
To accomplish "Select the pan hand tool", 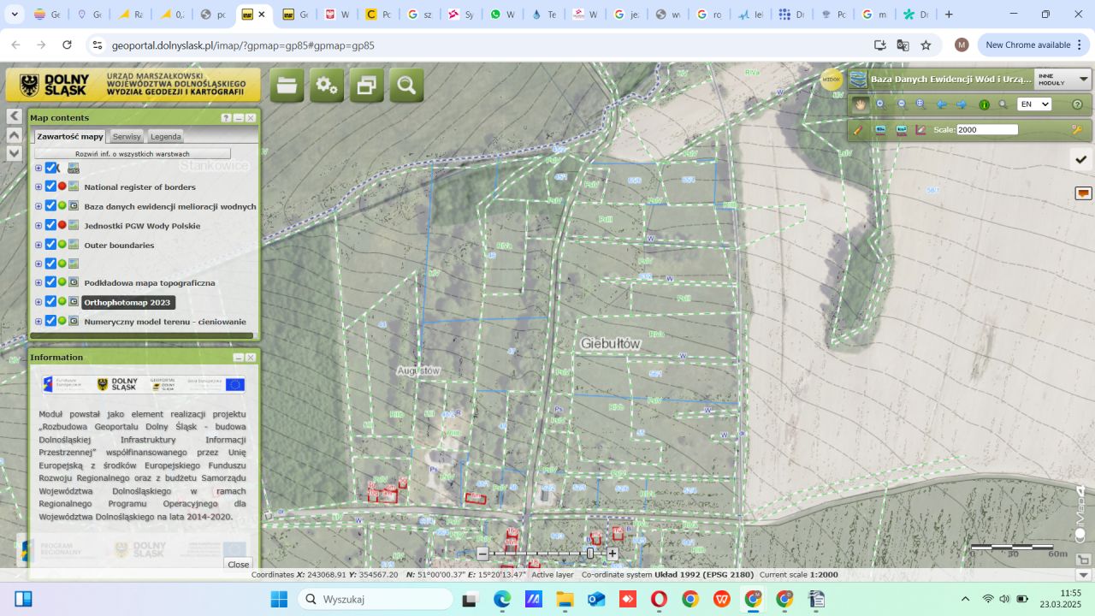I will [860, 104].
